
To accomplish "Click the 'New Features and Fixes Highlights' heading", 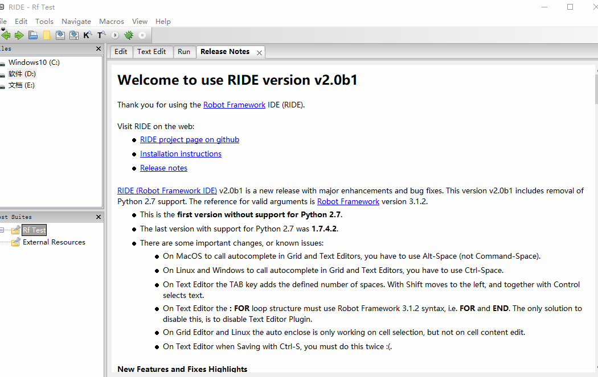I will click(182, 369).
